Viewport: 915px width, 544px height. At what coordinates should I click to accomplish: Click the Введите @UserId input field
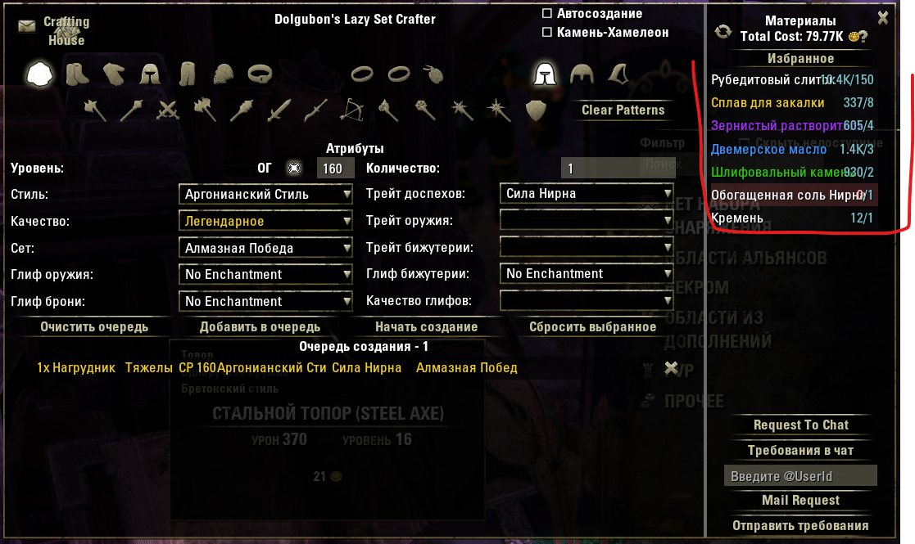[800, 476]
